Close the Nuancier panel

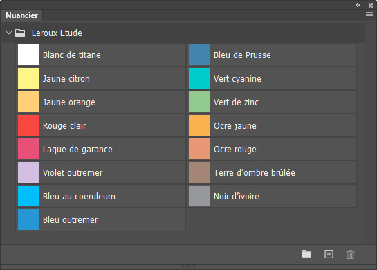(371, 6)
